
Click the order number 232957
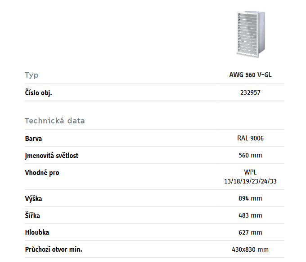[250, 93]
